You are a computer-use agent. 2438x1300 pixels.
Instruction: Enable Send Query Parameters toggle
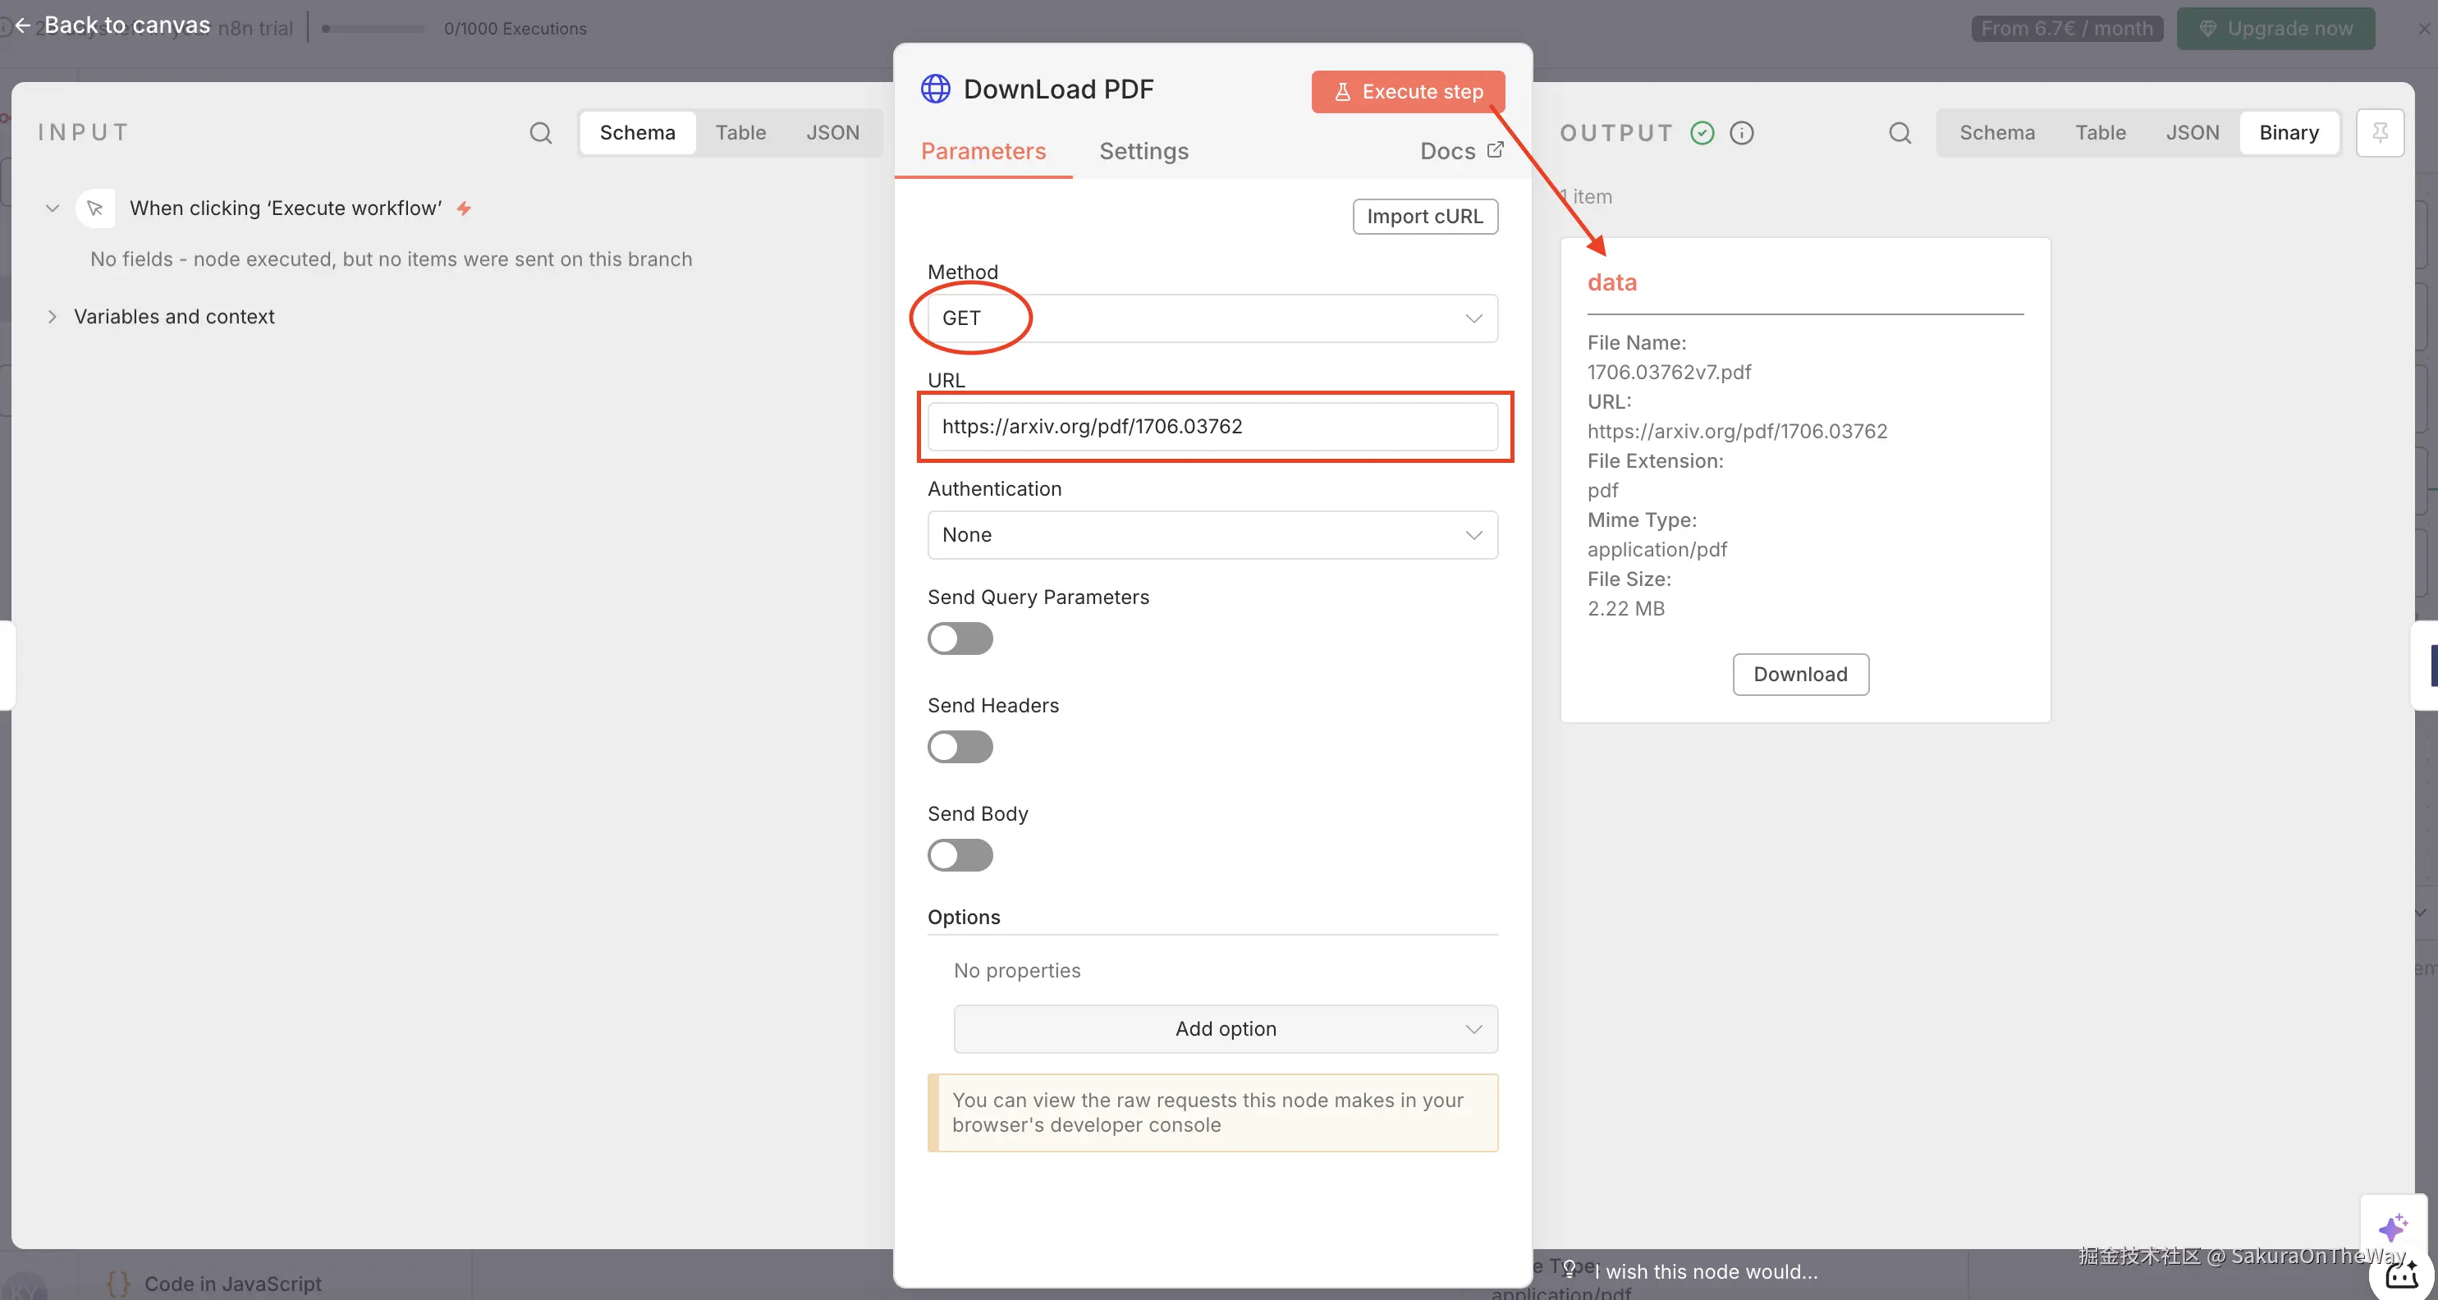coord(960,639)
